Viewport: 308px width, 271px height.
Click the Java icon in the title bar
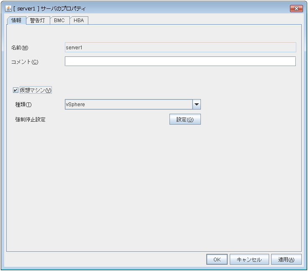8,8
